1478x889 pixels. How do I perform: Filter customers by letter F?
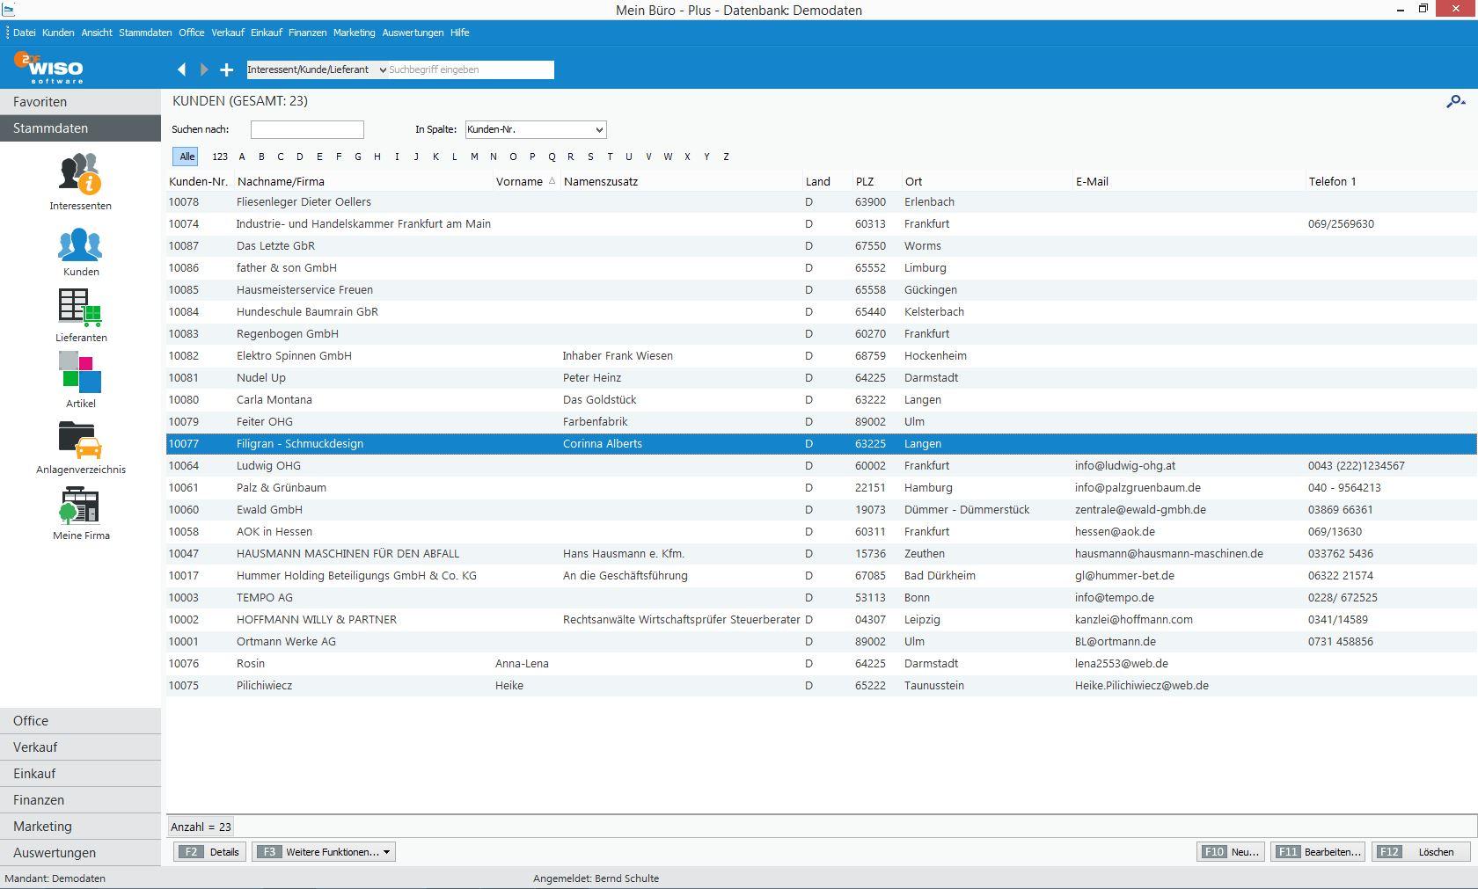tap(338, 157)
